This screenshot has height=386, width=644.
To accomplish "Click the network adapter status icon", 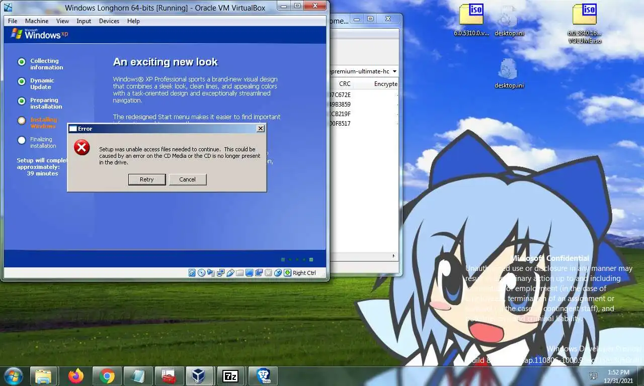I will tap(221, 273).
